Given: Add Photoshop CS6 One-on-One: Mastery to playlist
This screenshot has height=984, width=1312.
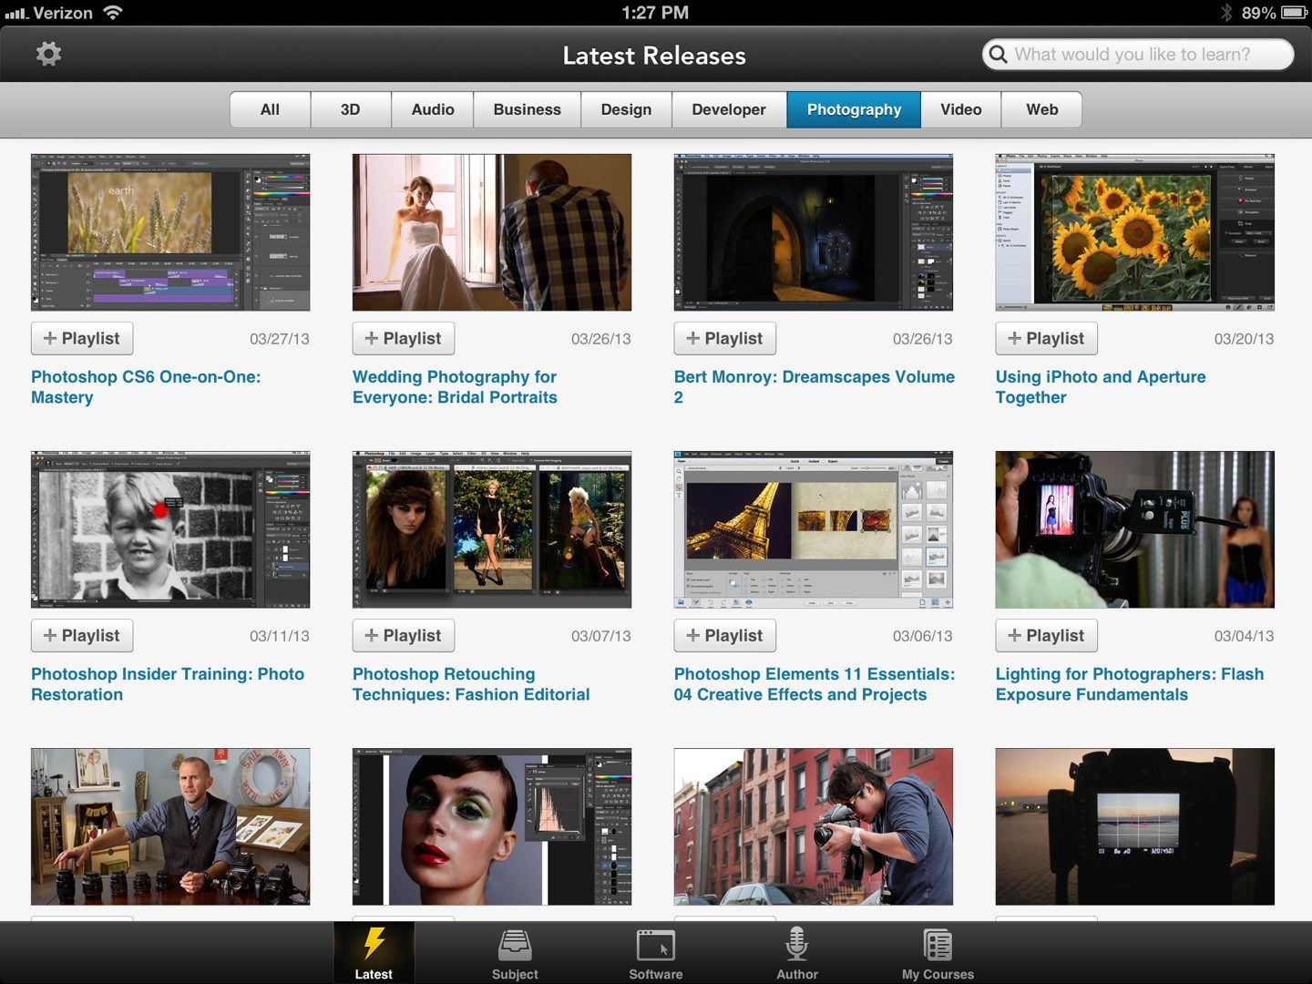Looking at the screenshot, I should [82, 338].
